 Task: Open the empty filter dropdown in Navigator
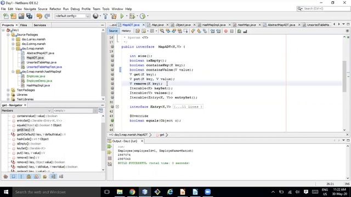pyautogui.click(x=75, y=111)
